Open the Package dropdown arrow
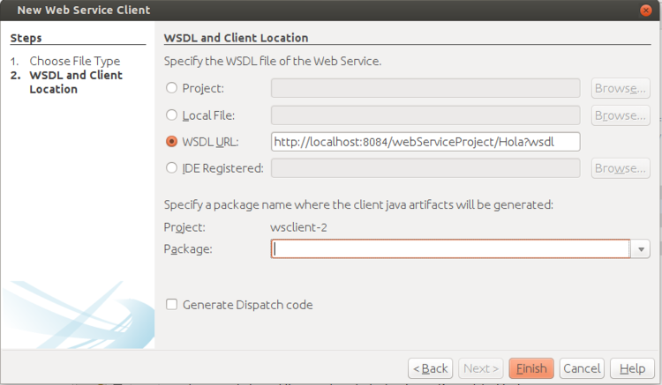 pyautogui.click(x=641, y=249)
